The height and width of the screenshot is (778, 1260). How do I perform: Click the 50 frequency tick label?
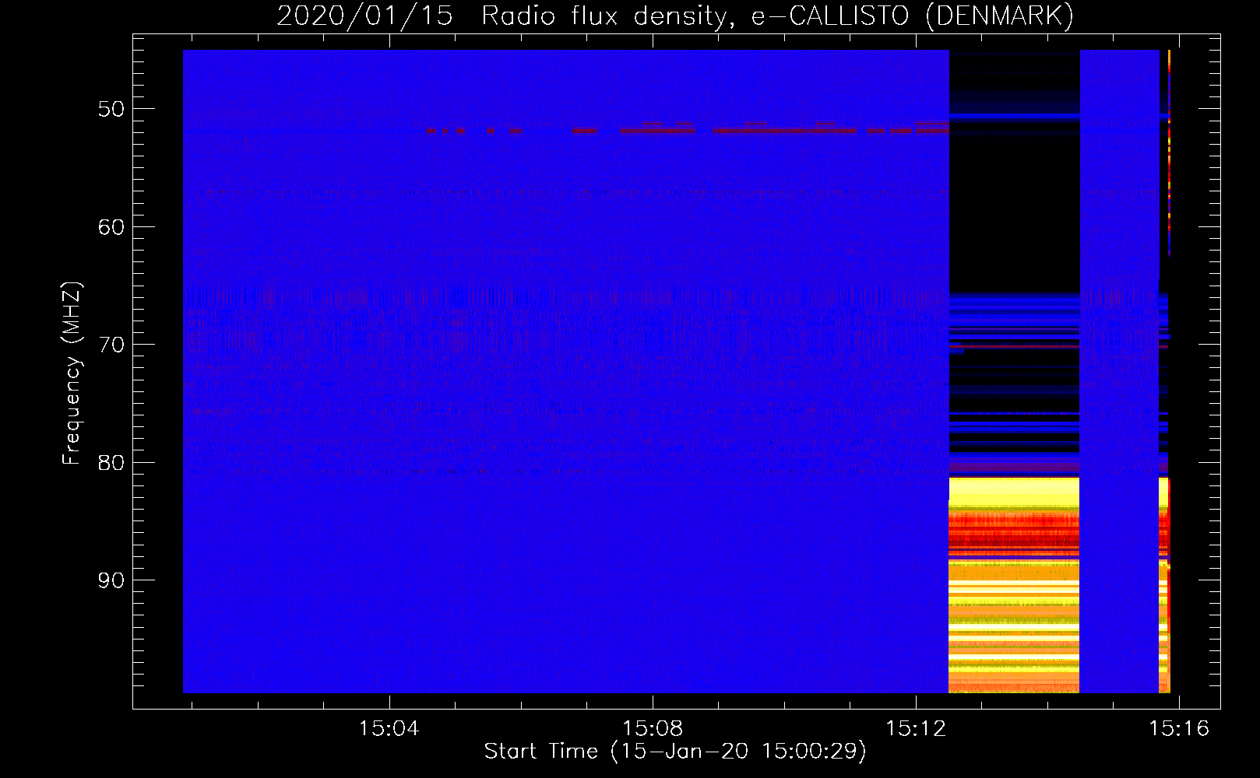111,109
